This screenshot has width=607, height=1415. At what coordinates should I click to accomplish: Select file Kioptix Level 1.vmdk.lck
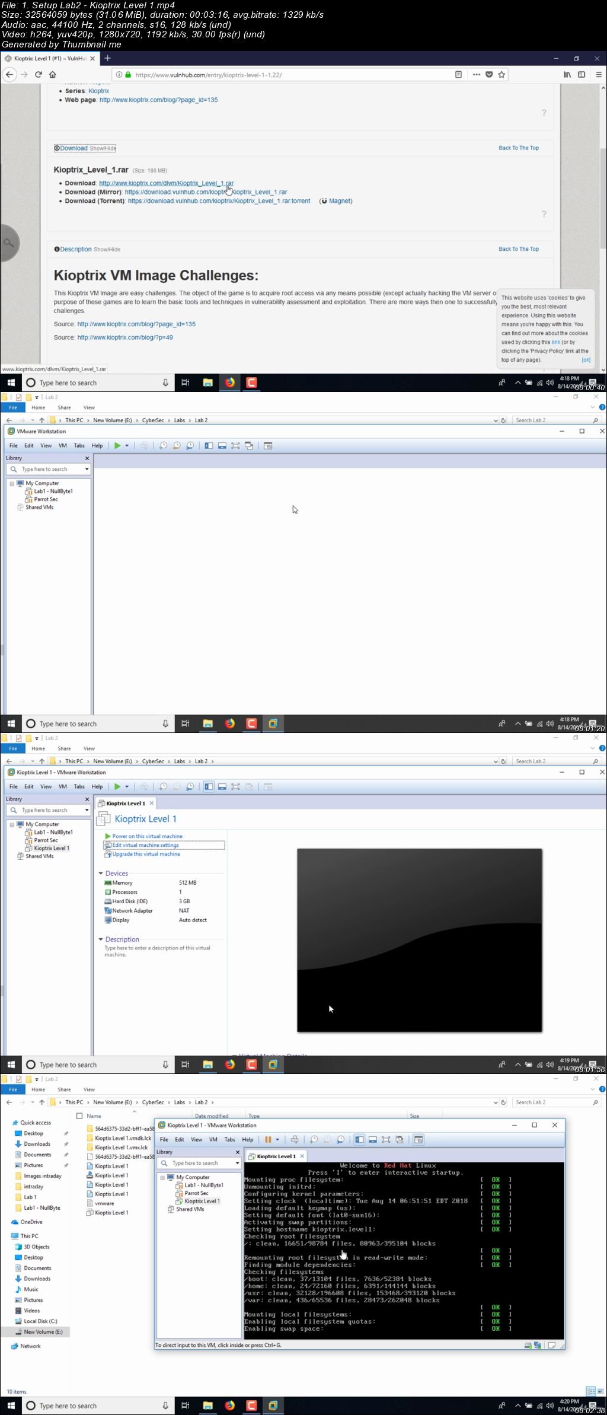click(x=119, y=1138)
